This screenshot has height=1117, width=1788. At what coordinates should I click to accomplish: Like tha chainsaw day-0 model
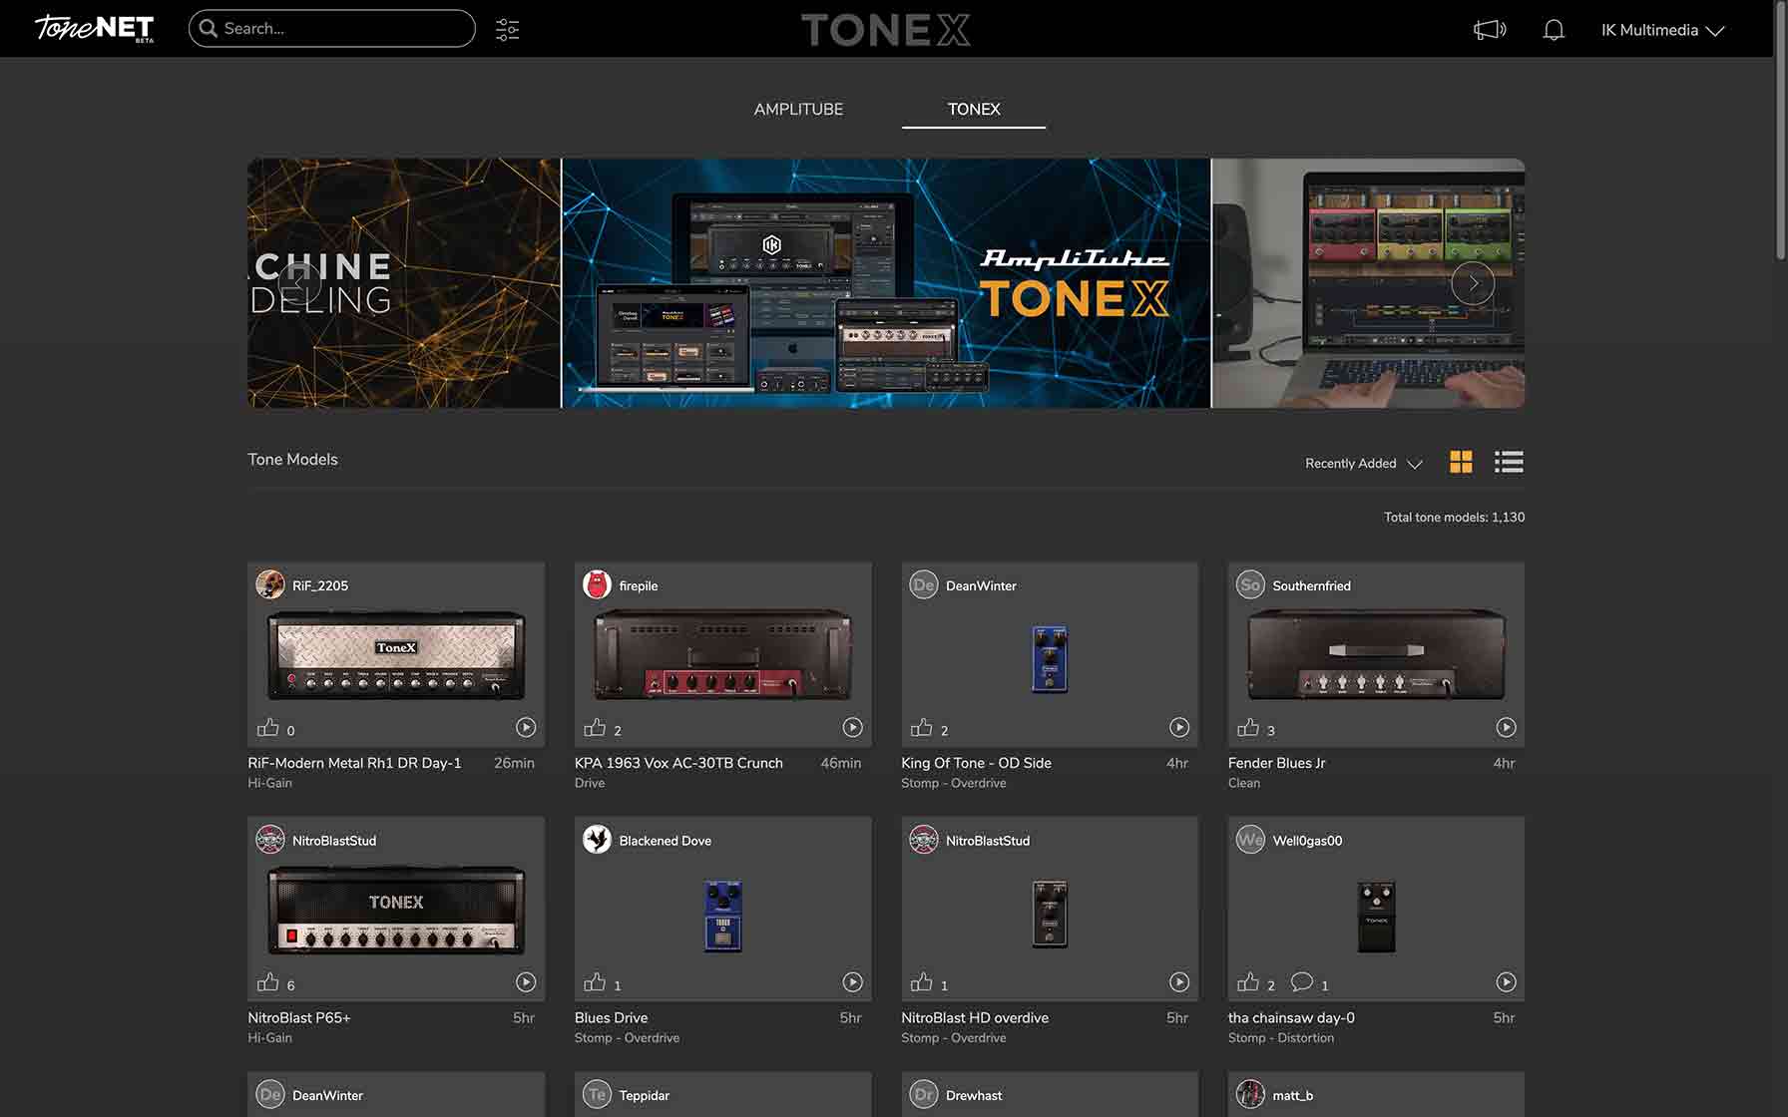click(x=1248, y=982)
